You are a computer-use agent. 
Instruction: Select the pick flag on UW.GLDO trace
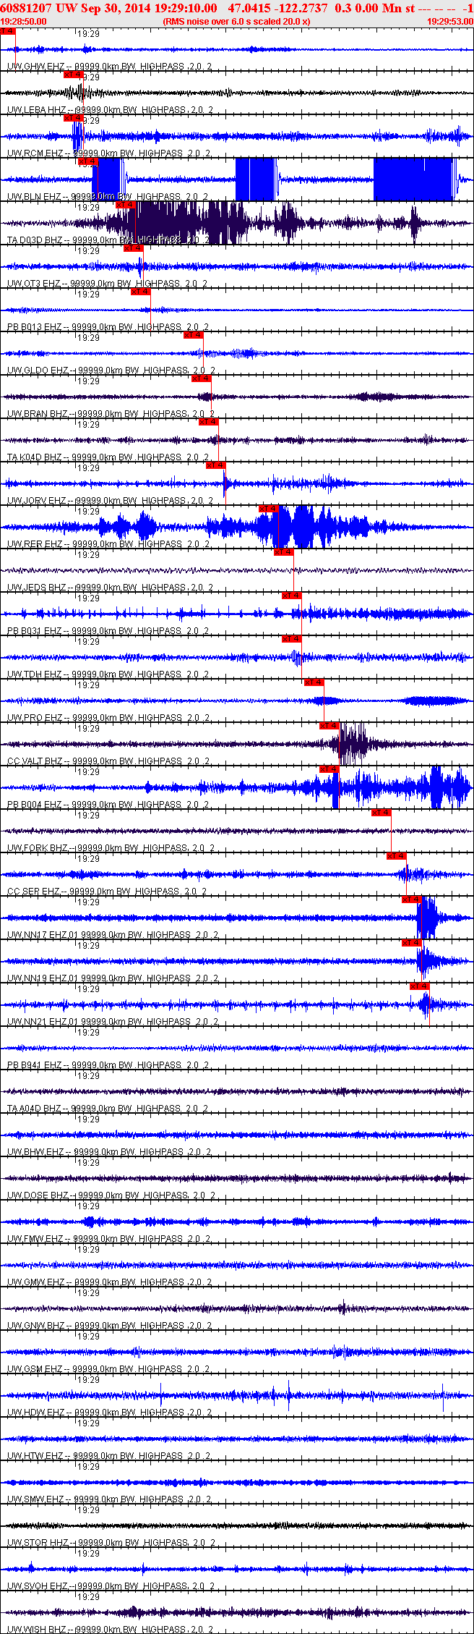(193, 335)
